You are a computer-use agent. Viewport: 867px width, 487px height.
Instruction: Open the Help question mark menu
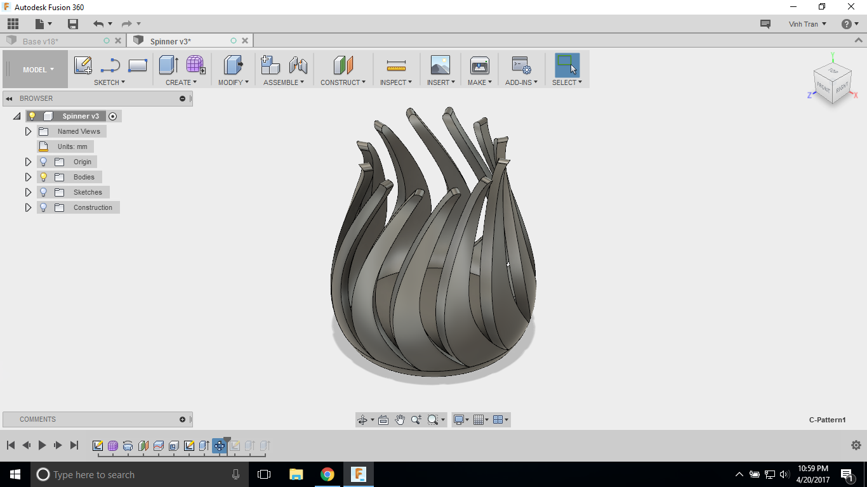point(850,24)
